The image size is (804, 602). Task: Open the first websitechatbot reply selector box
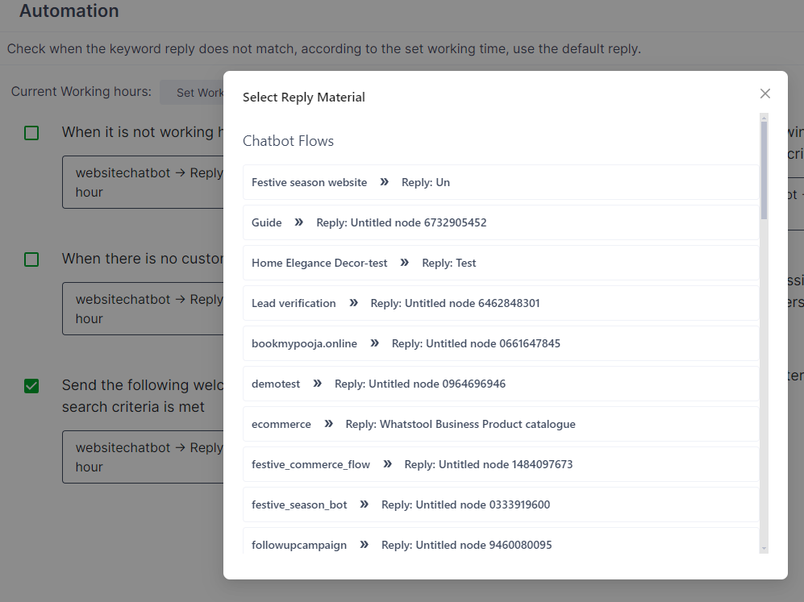[142, 183]
